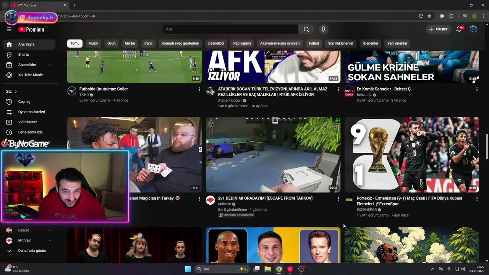Open YouTube Music in sidebar
Viewport: 489px width, 275px height.
click(x=29, y=75)
